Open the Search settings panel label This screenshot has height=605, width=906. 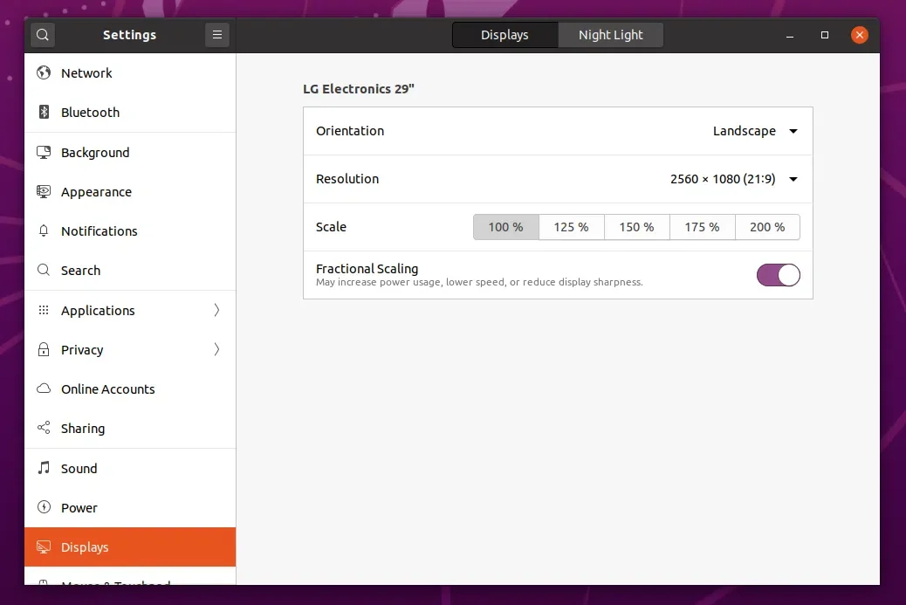click(81, 271)
